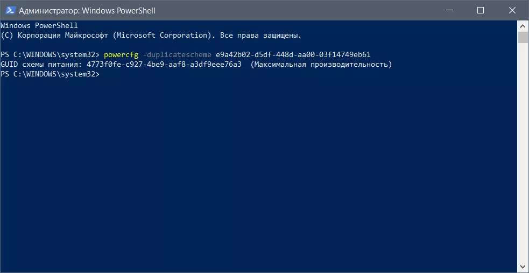Click the "GUID схемы питания:" label
Viewport: 529px width, 273px height.
click(41, 65)
